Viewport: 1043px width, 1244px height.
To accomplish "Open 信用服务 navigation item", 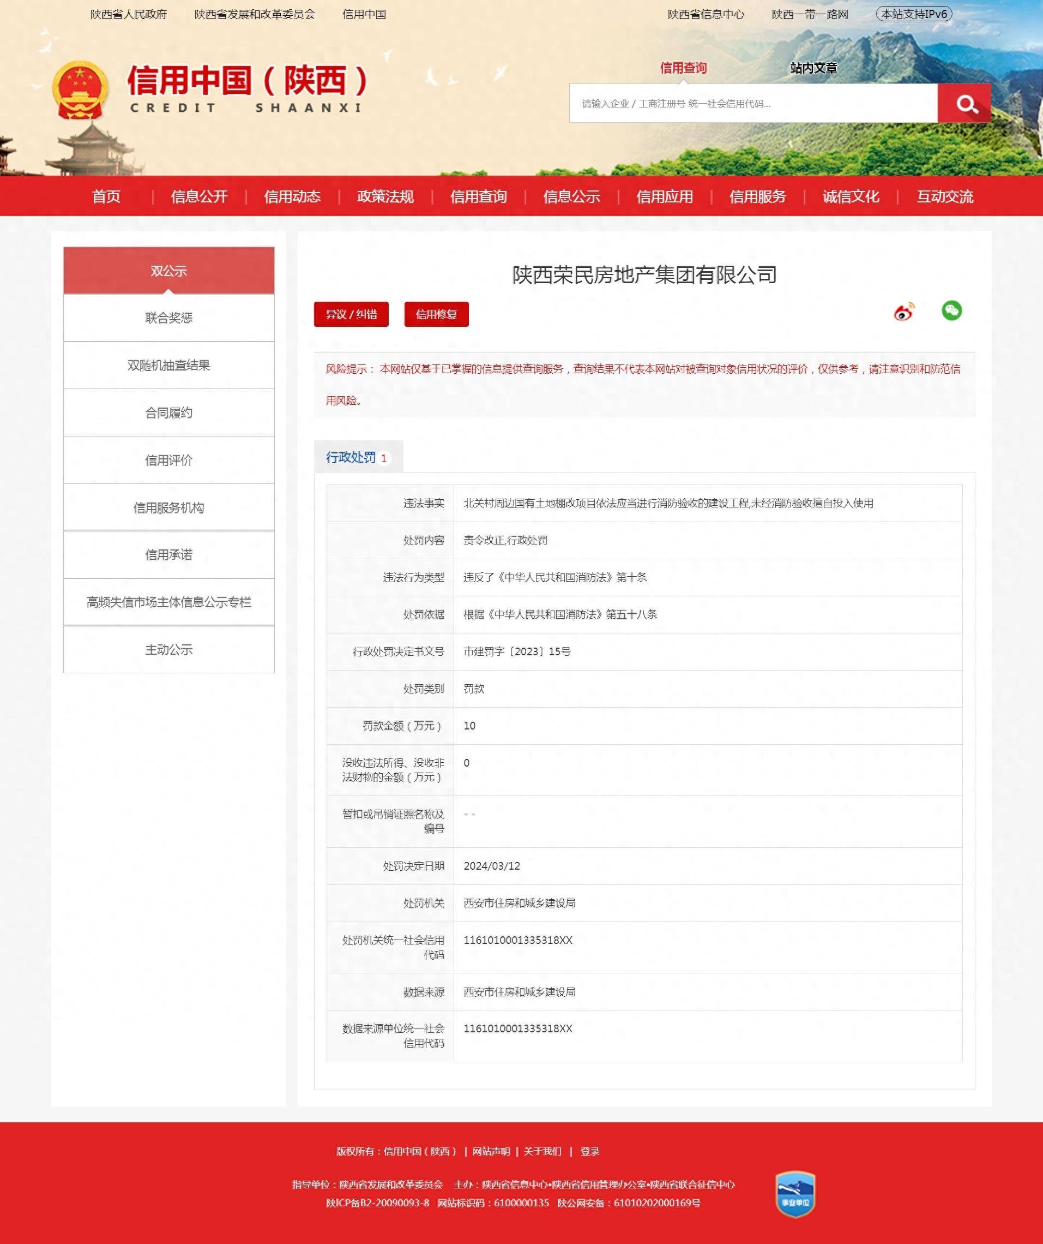I will pyautogui.click(x=758, y=196).
